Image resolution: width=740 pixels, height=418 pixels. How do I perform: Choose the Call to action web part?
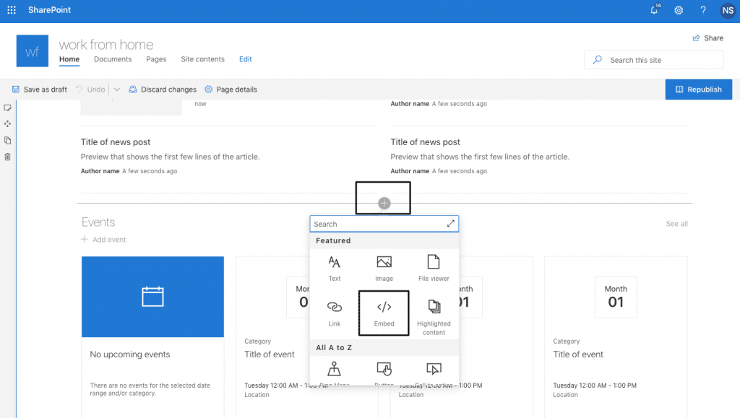[x=434, y=370]
